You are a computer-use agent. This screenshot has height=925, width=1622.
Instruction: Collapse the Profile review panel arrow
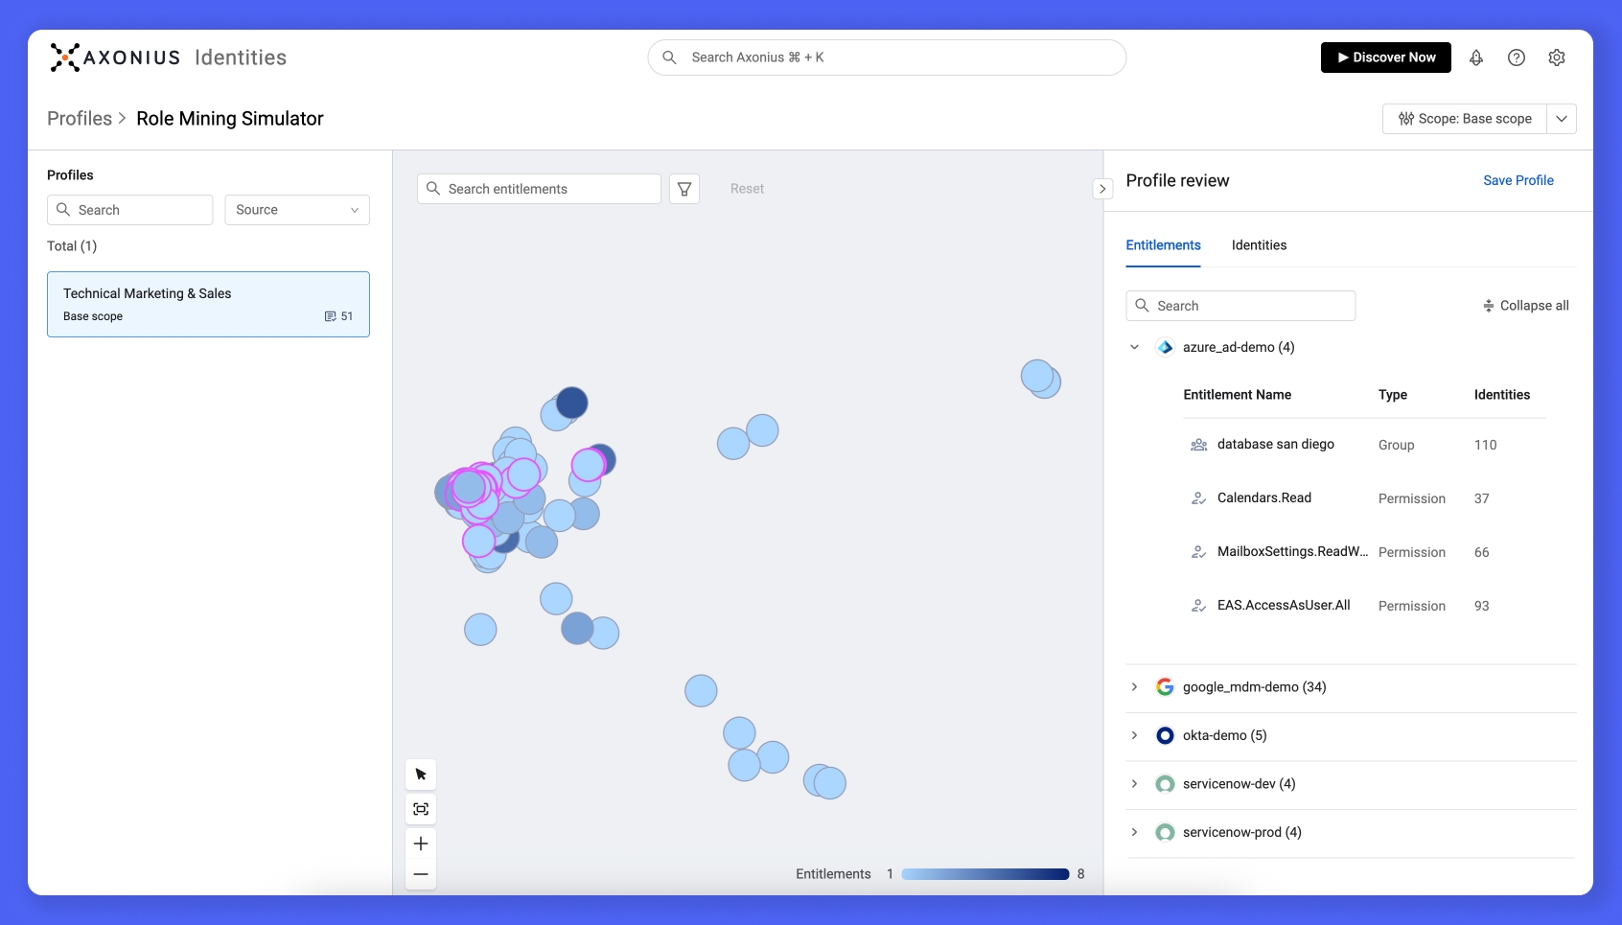(x=1102, y=189)
